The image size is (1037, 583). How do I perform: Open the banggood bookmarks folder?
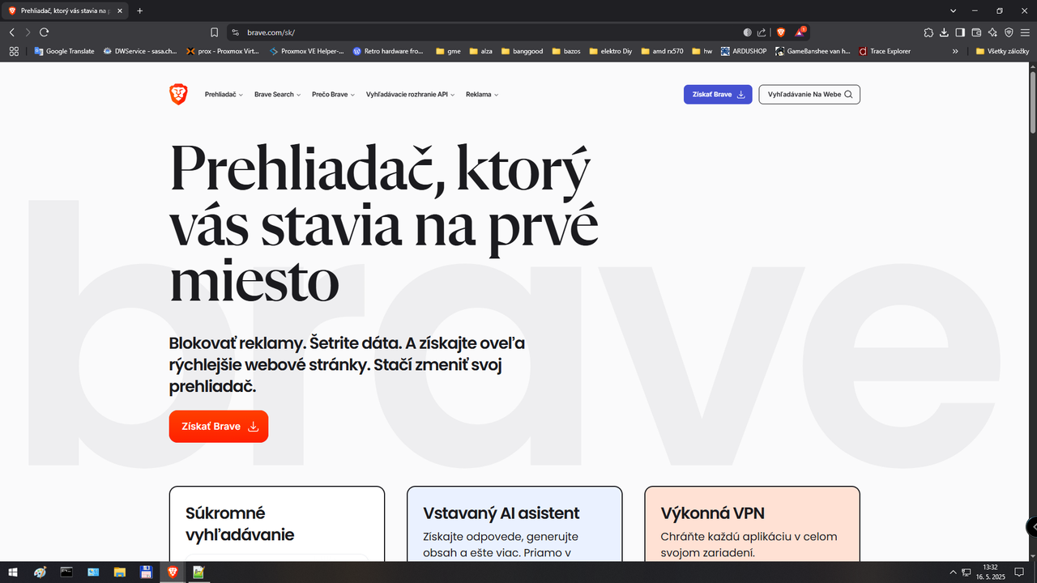(x=523, y=51)
